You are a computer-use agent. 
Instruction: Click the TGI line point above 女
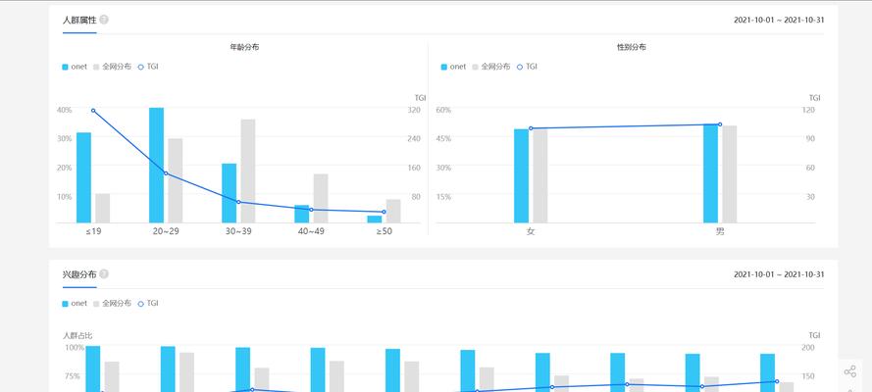tap(531, 128)
